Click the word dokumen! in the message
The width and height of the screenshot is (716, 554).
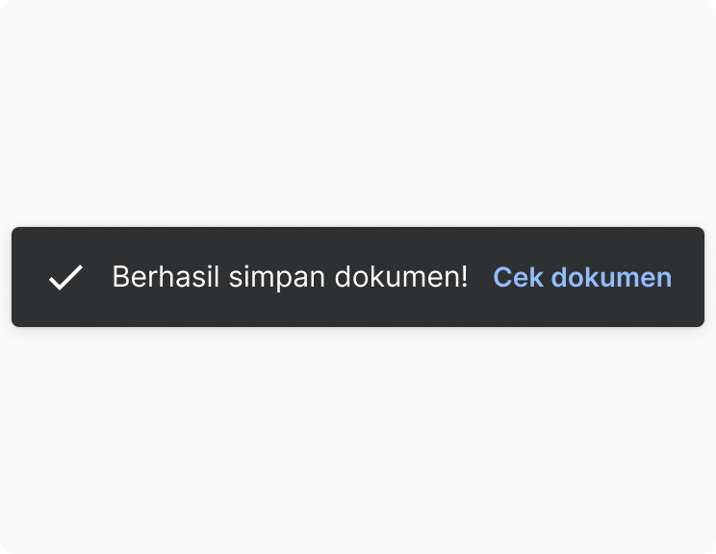(x=401, y=277)
